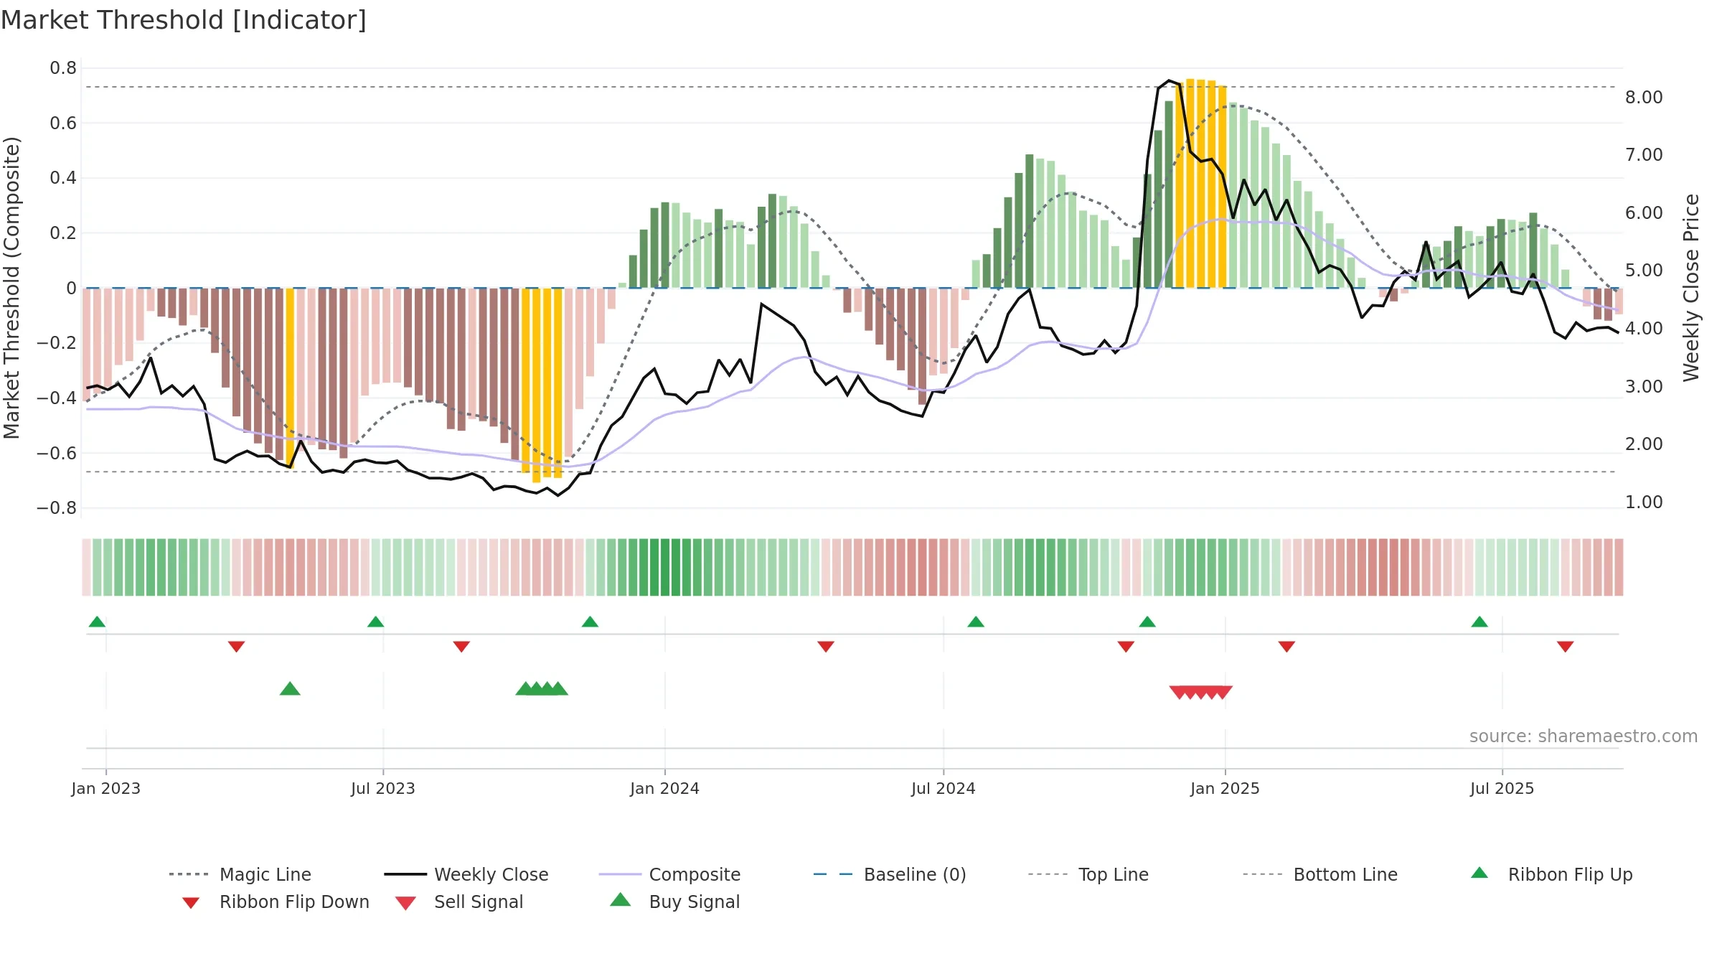Click the red flip-down triangle in Feb 2025
The image size is (1722, 969).
pos(1286,647)
